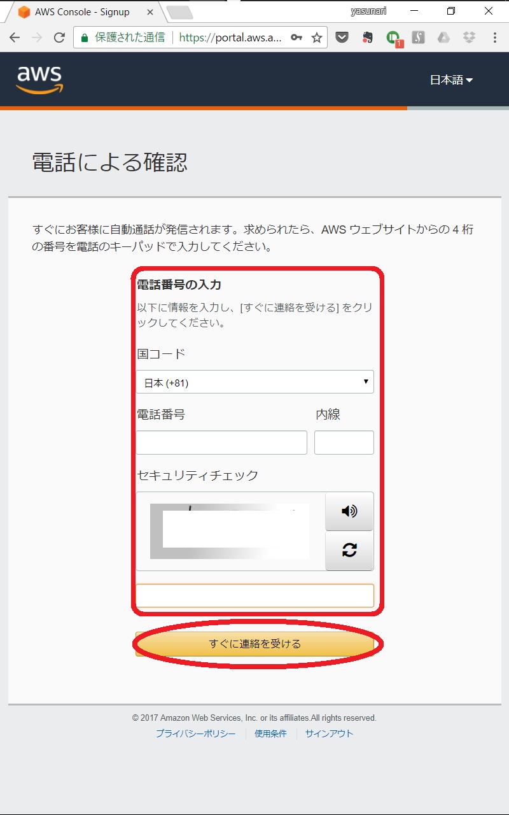Play the audio captcha with speaker button
This screenshot has height=815, width=509.
pos(349,511)
